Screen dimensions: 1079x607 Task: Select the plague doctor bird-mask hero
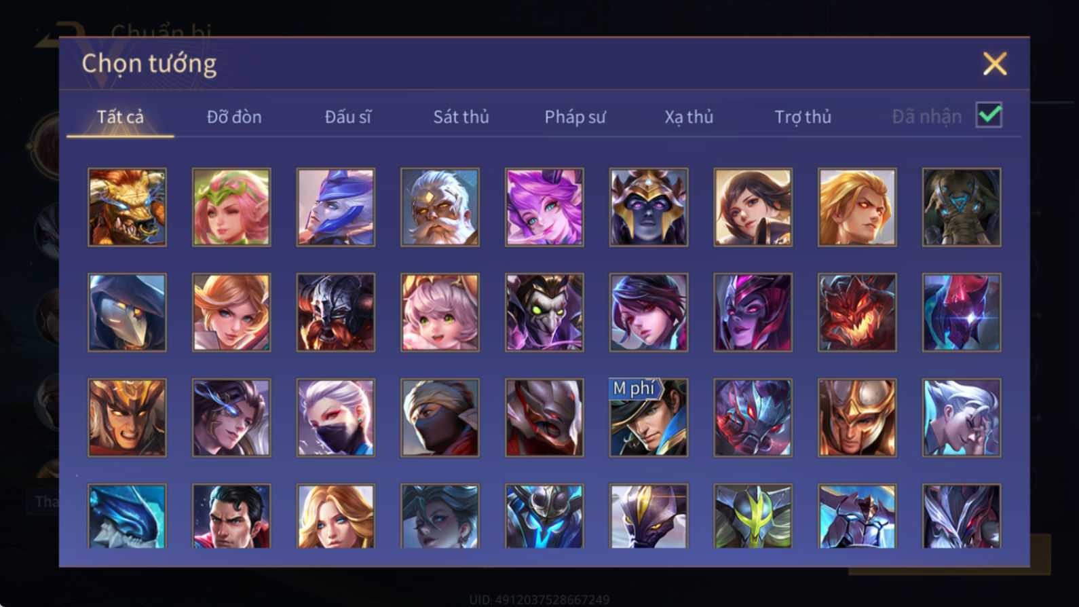(127, 312)
